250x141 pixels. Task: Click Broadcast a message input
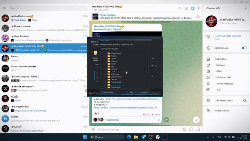pyautogui.click(x=139, y=129)
